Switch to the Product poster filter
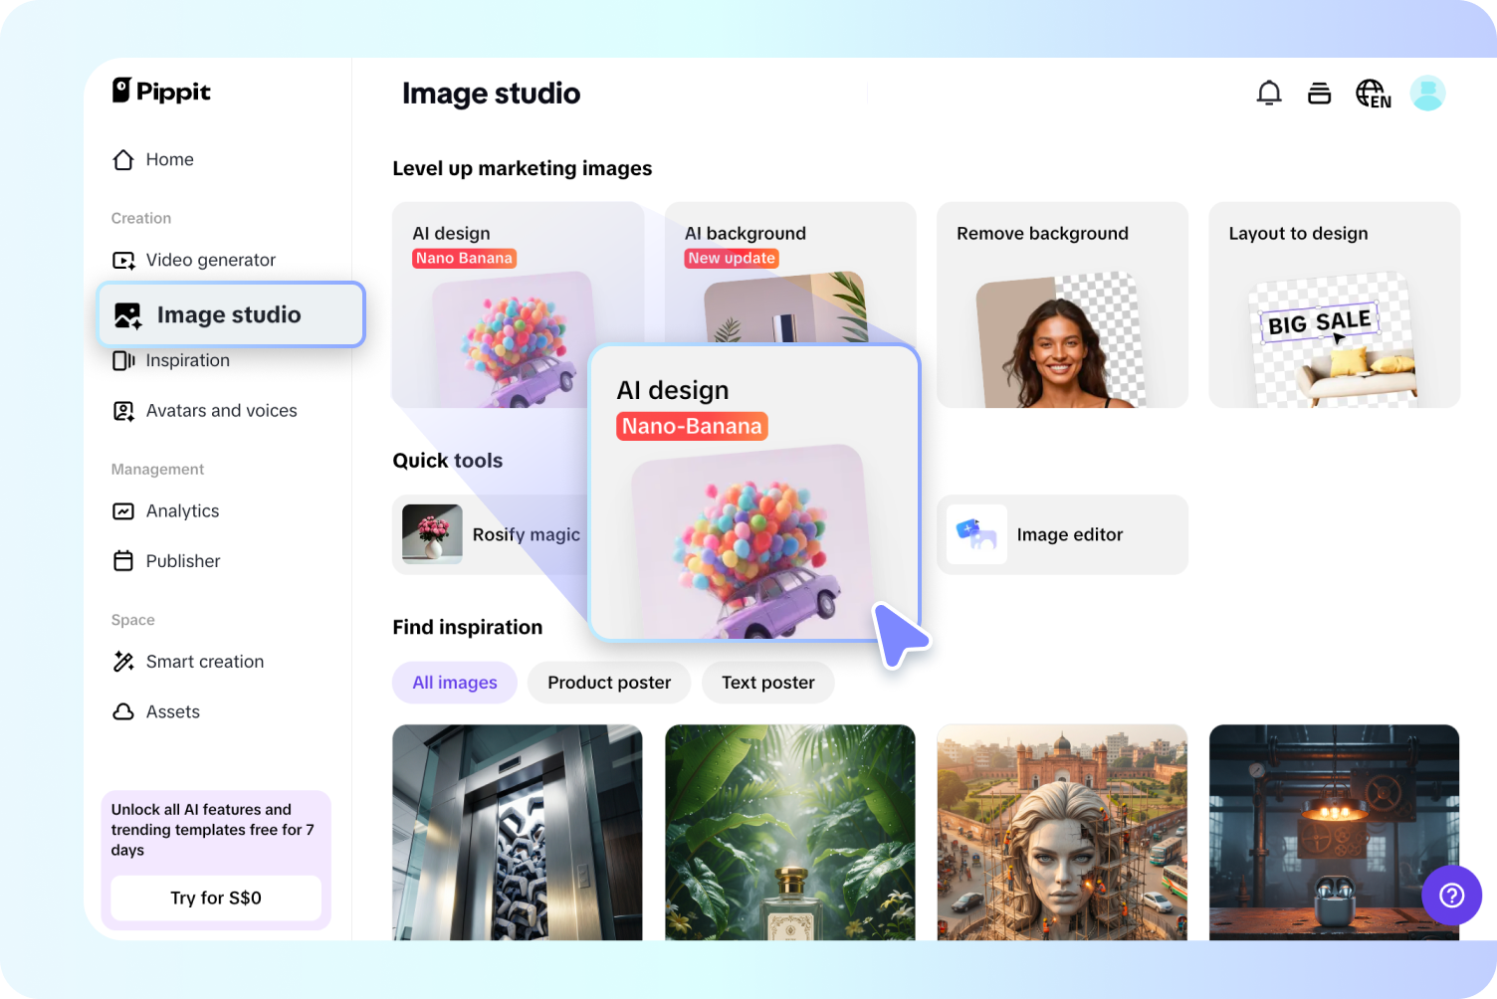 [609, 683]
